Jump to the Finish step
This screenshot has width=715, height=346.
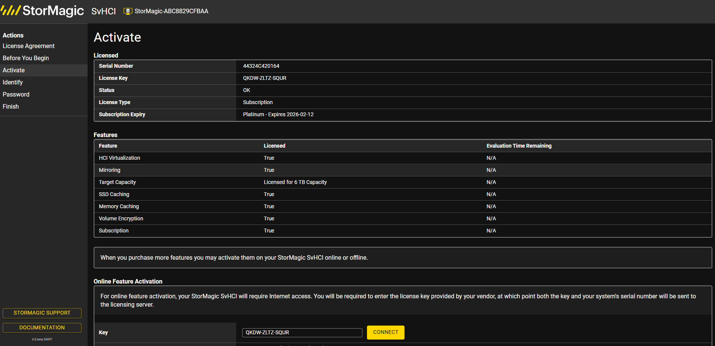pos(11,106)
